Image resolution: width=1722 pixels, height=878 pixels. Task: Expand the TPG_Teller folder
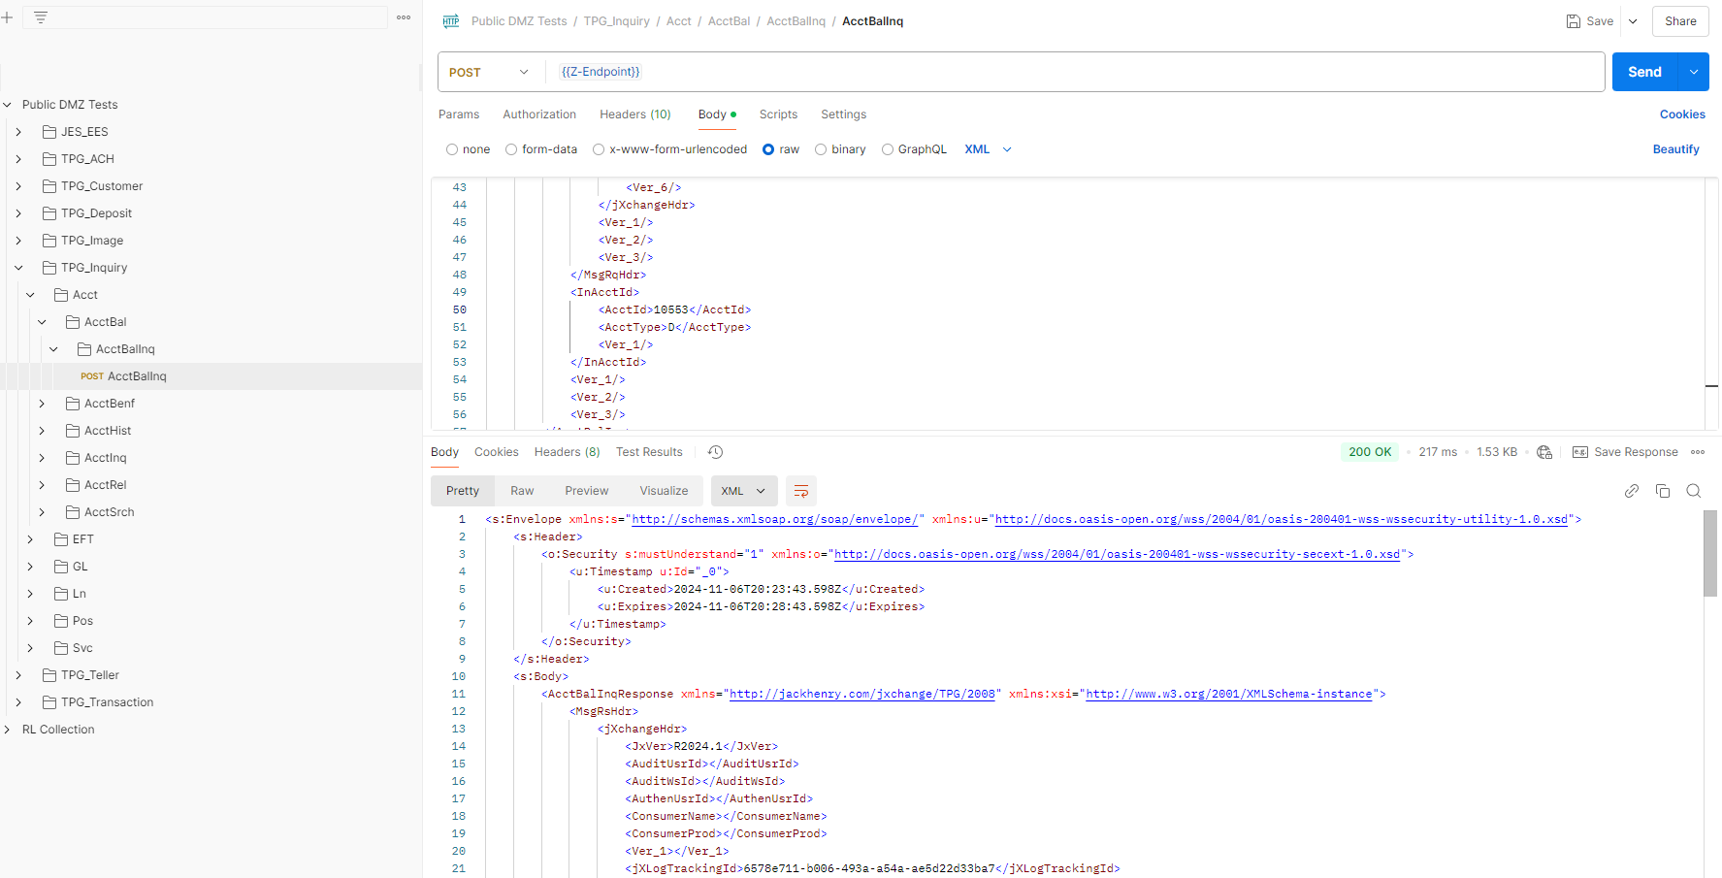18,675
